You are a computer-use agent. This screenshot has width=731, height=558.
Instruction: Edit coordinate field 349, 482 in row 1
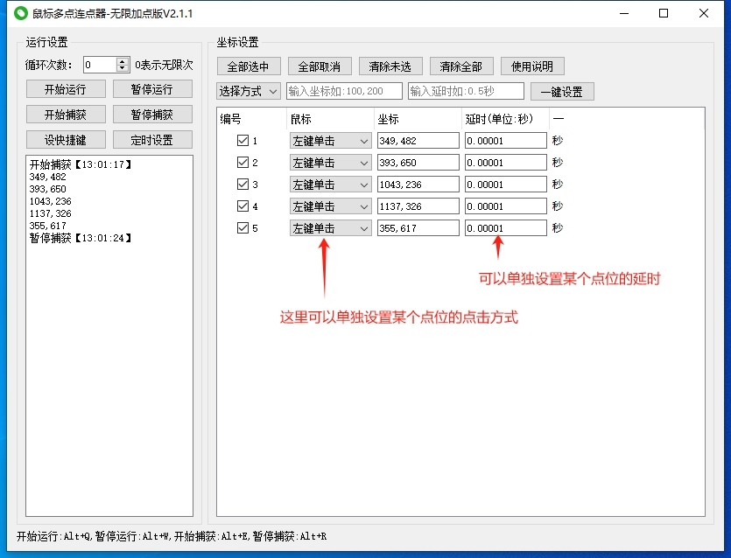coord(418,141)
